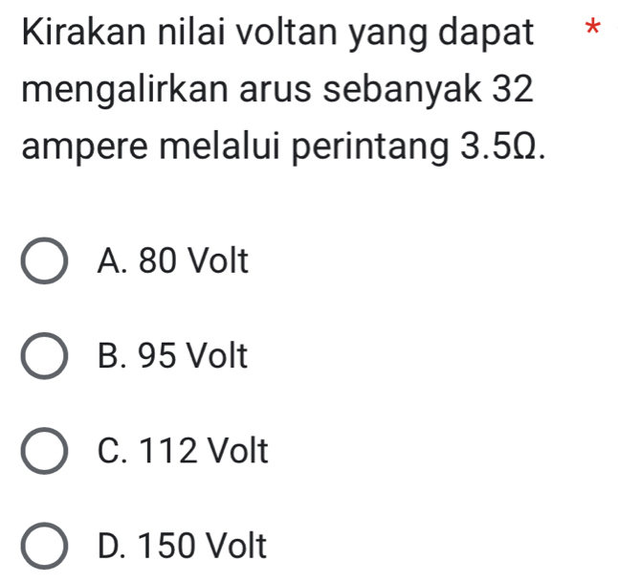The image size is (618, 584).
Task: Click the 'A. 80 Volt' answer label
Action: (x=172, y=259)
